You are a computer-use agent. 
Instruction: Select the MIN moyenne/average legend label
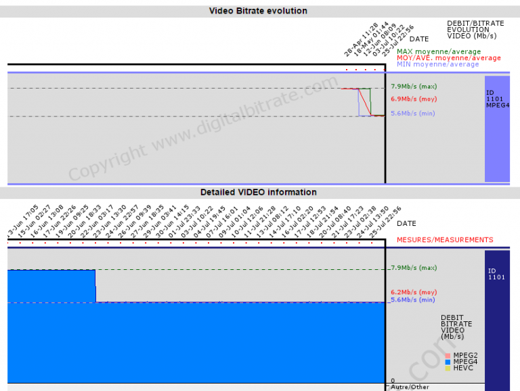(437, 64)
